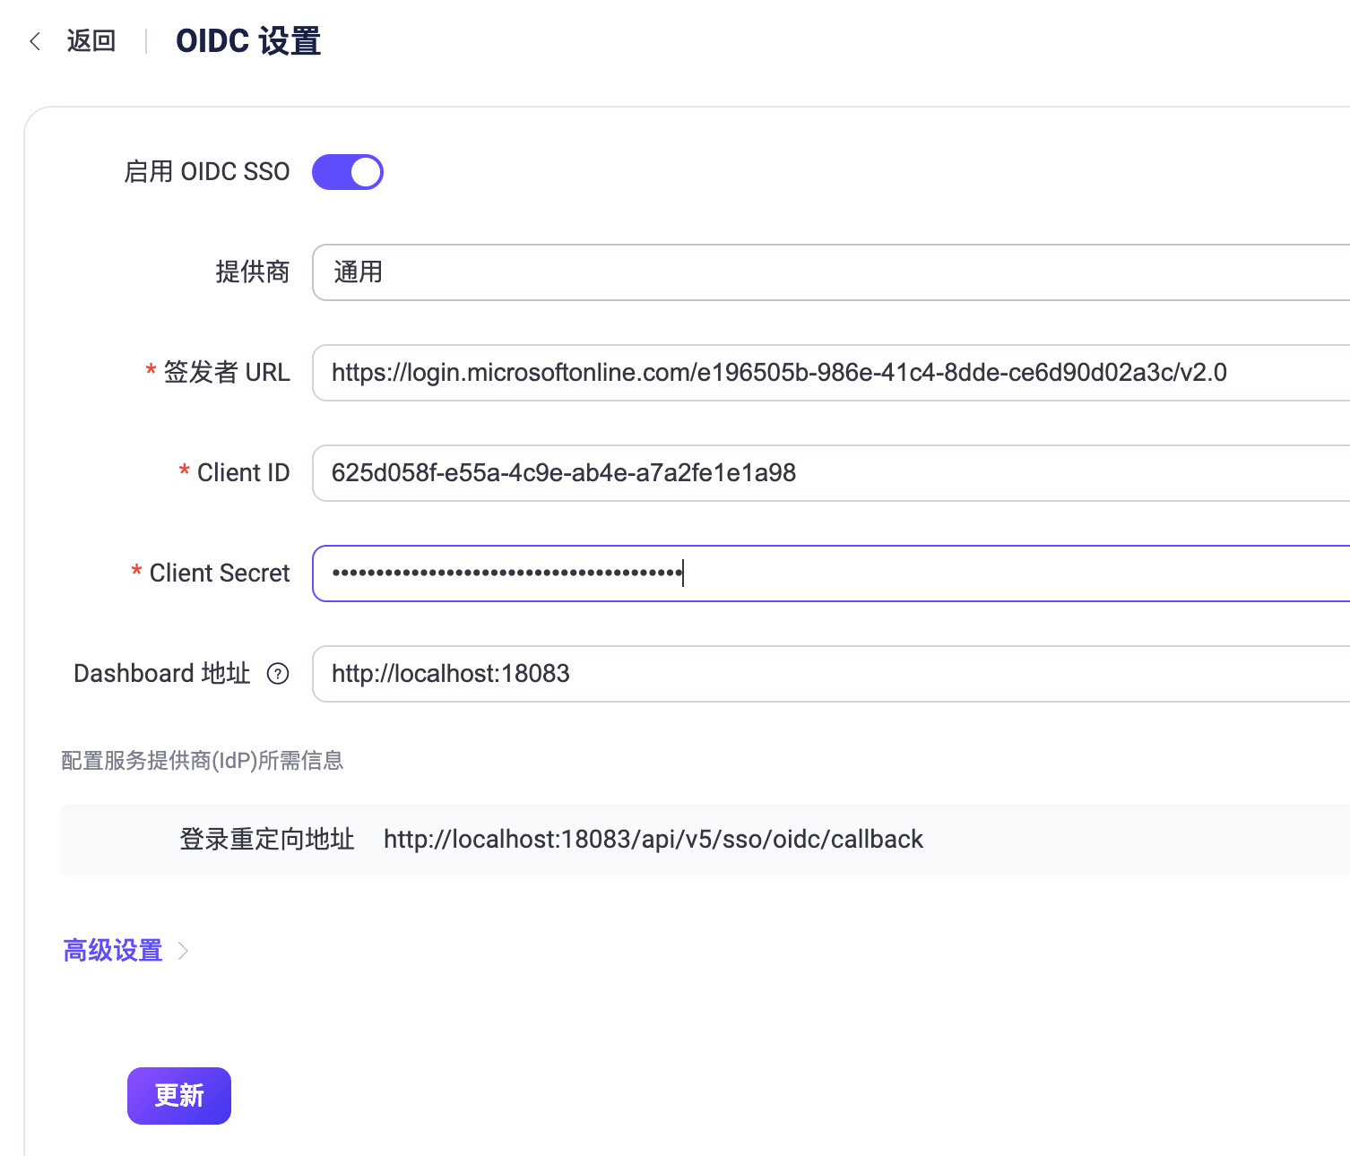
Task: Click the 配置服务提供商(IdP)所需信息 section label
Action: 203,760
